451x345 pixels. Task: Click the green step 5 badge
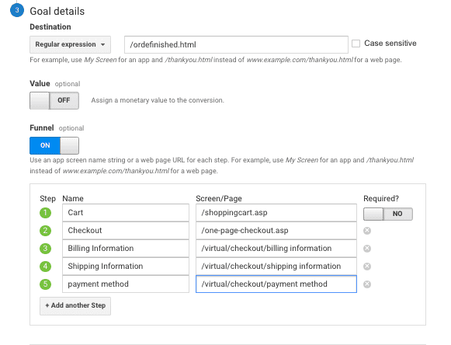46,284
